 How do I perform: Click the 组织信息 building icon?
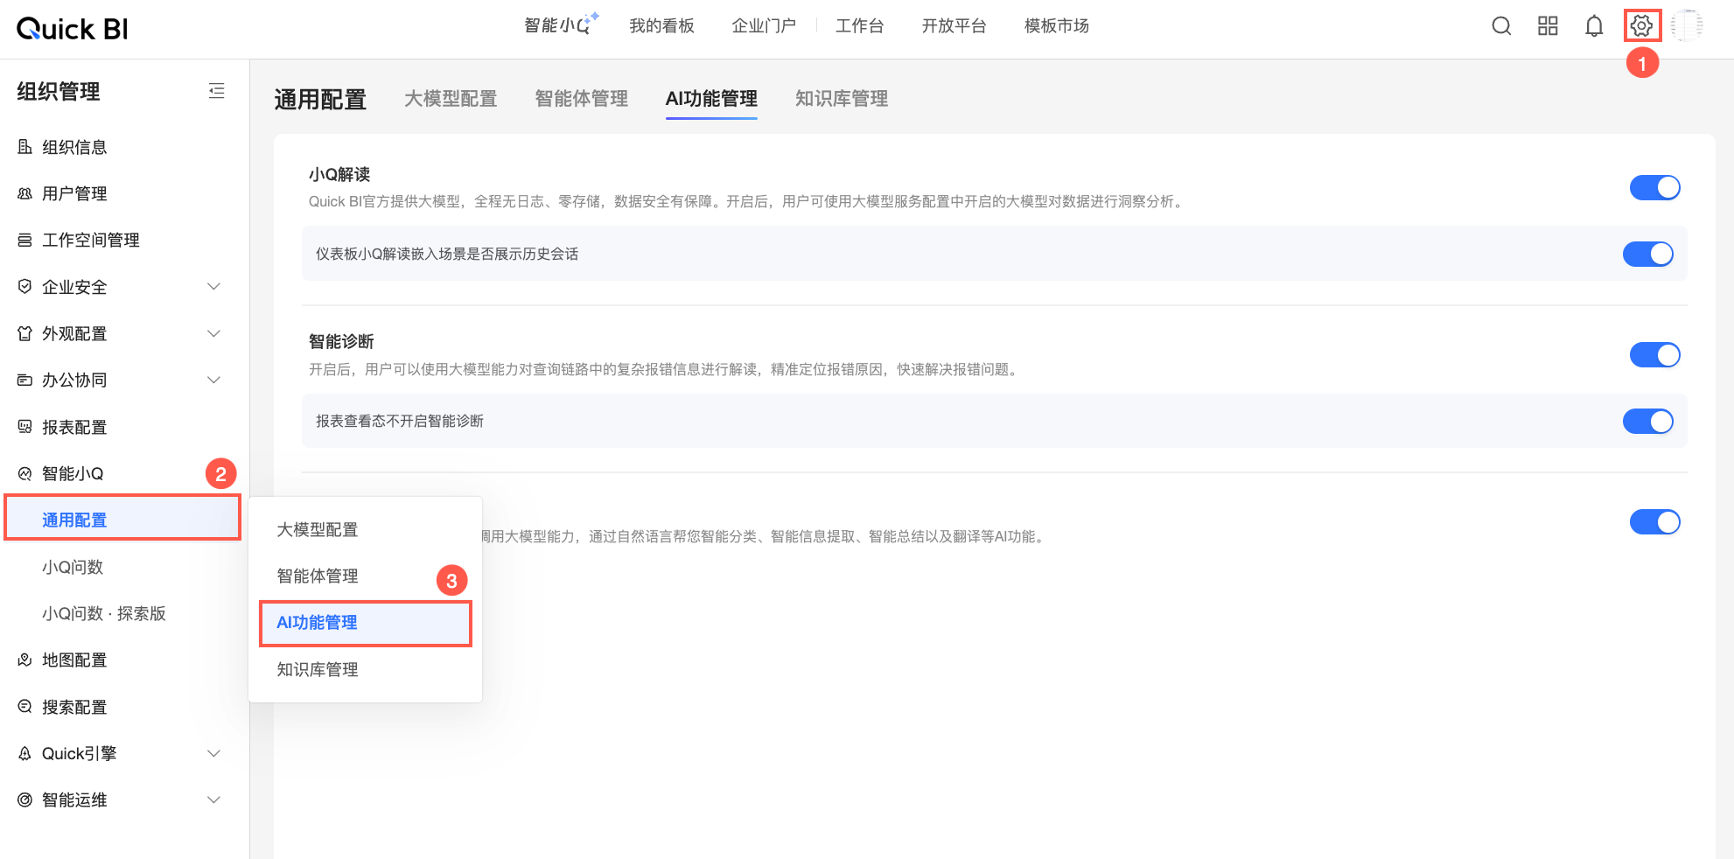24,147
